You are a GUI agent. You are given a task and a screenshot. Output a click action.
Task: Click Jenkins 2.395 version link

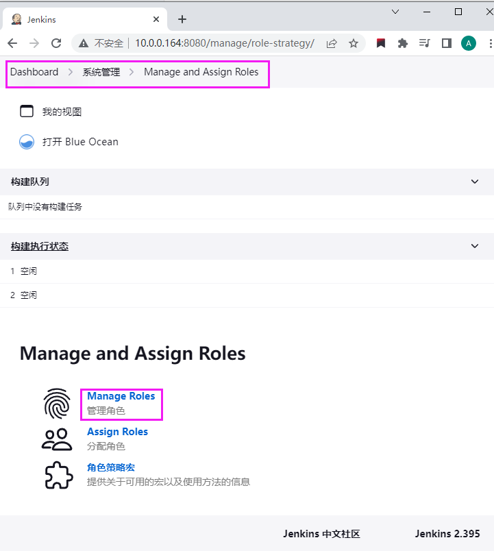point(447,534)
